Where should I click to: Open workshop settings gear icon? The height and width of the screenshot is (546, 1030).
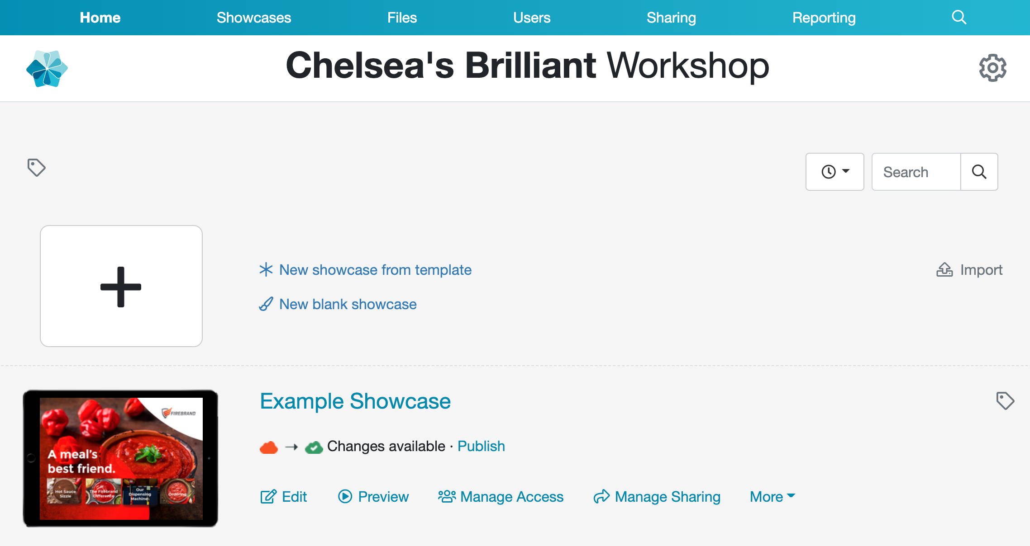(992, 68)
